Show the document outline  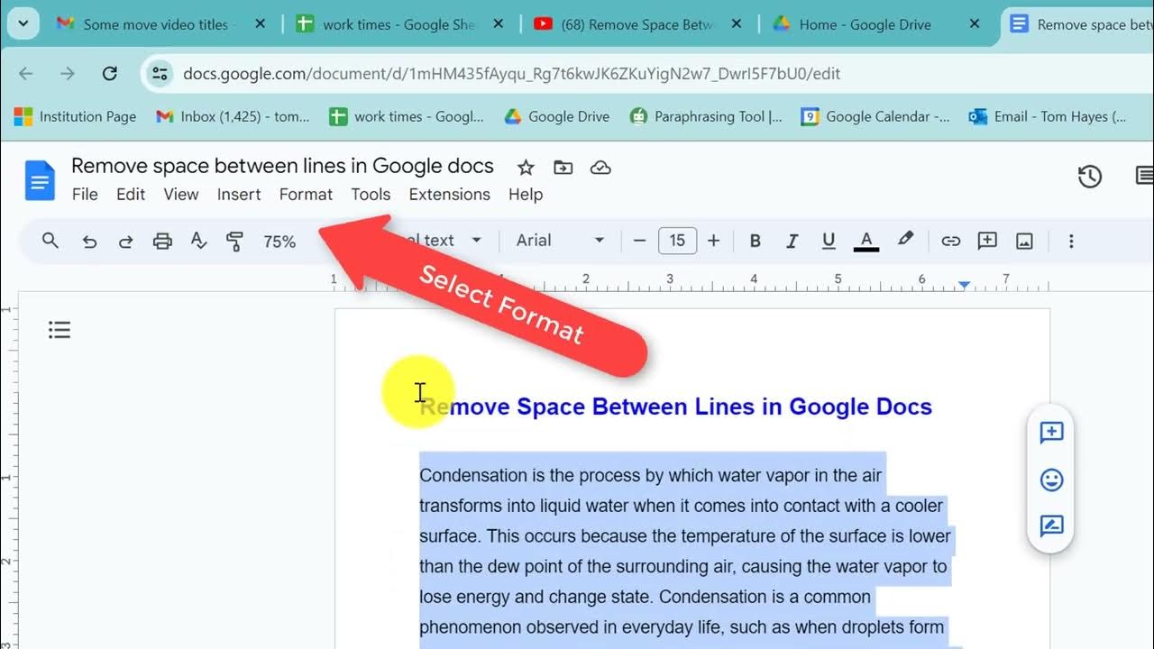pyautogui.click(x=60, y=330)
